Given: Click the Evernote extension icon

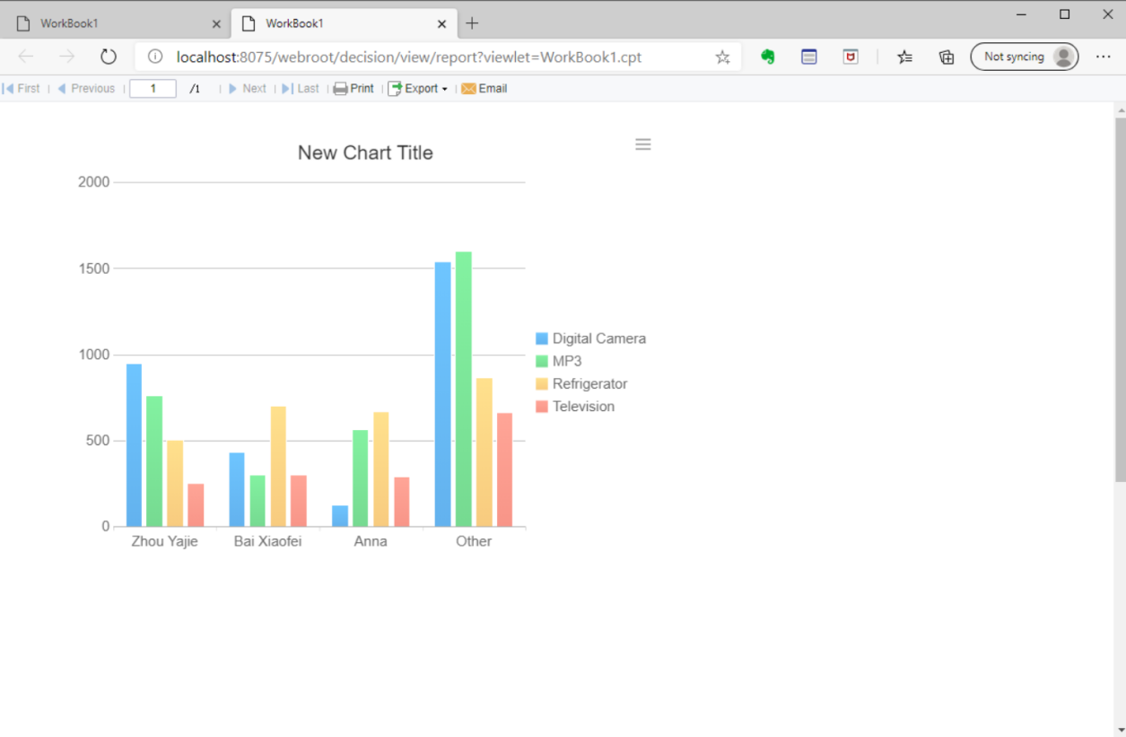Looking at the screenshot, I should coord(767,56).
